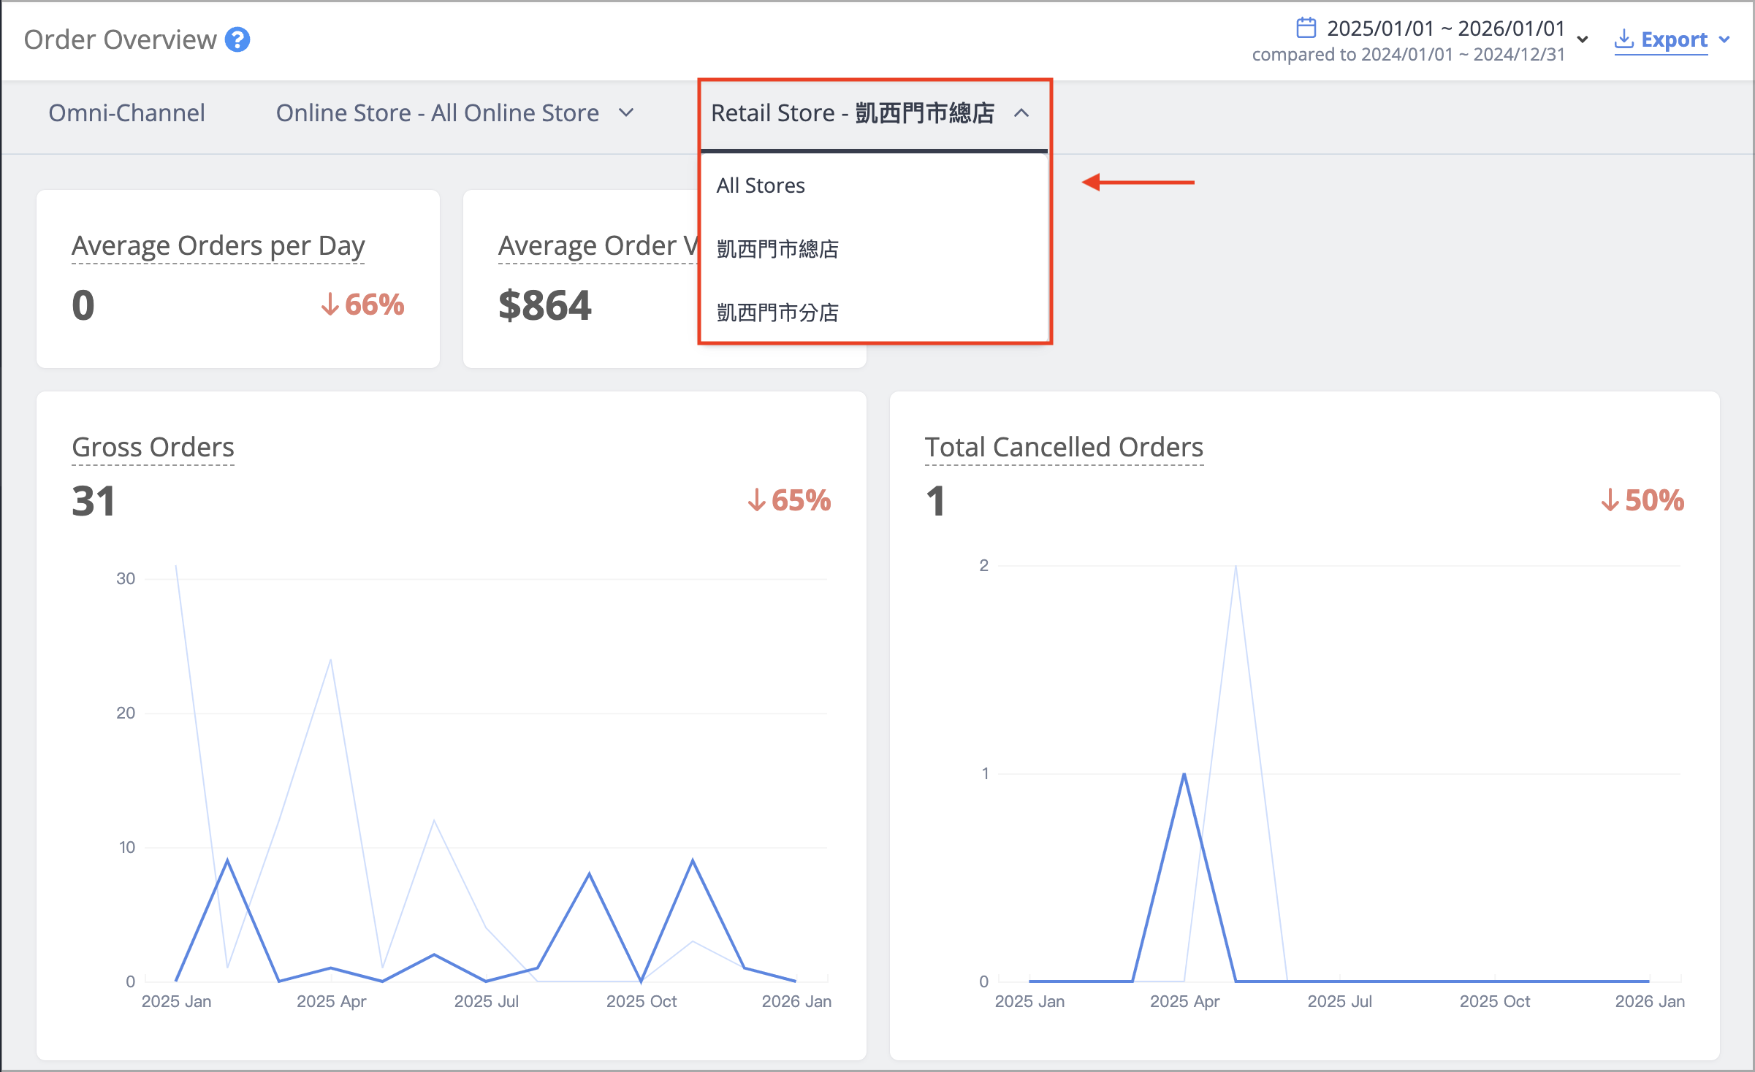Click the Gross Orders 65% decrease indicator

point(790,501)
